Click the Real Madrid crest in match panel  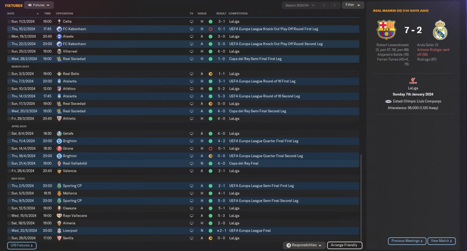(x=440, y=30)
